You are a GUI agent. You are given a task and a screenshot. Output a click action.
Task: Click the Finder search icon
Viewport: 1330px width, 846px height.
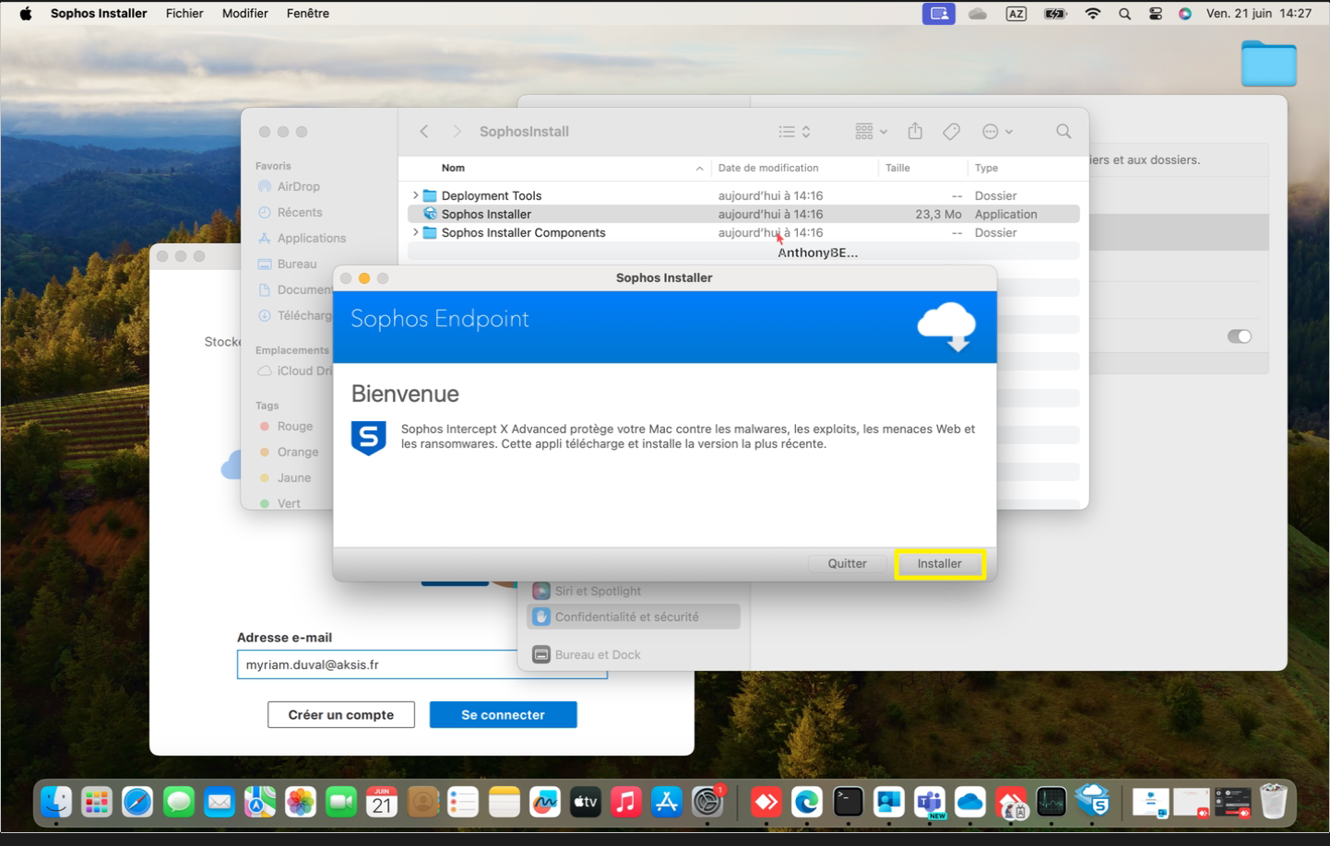pos(1063,132)
